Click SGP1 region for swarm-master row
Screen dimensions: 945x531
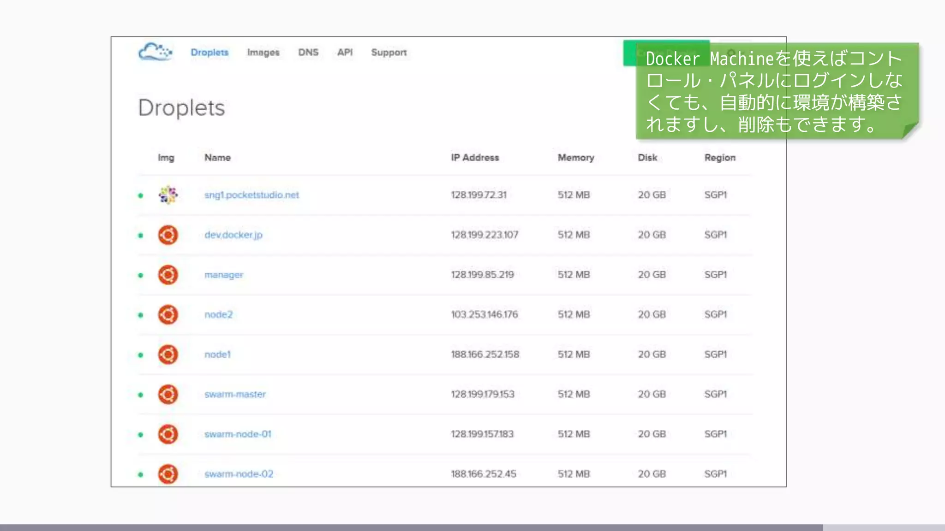tap(716, 394)
